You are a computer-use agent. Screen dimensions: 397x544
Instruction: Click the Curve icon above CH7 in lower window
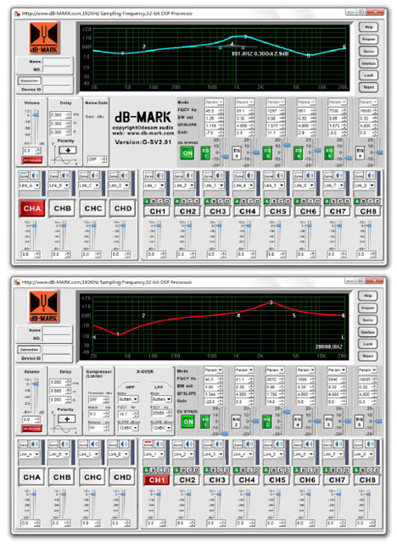328,444
